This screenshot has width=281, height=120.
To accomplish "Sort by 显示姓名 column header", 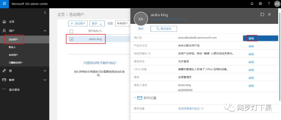I will point(95,31).
